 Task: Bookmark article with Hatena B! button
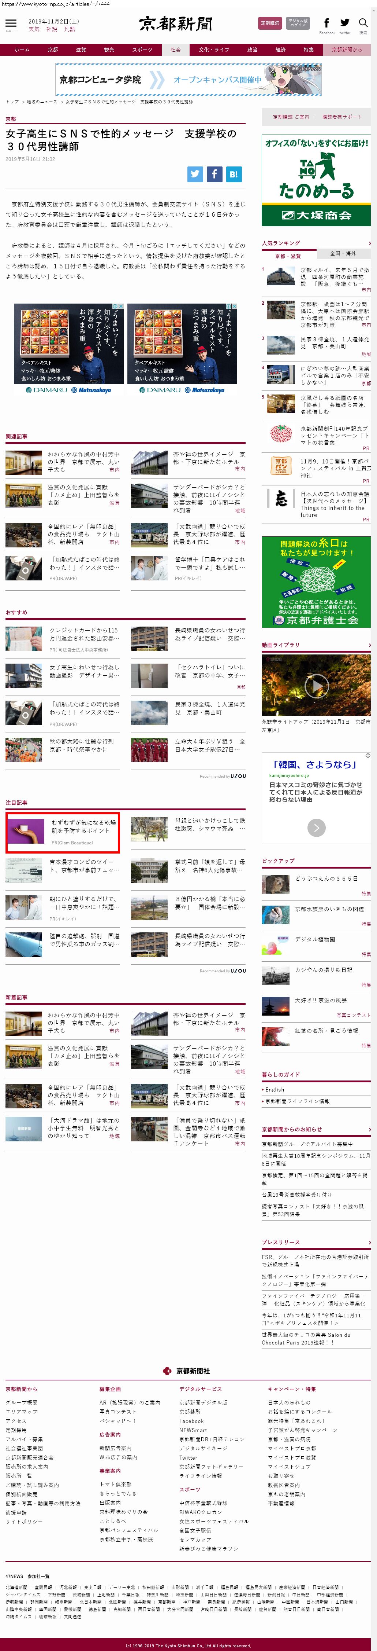[234, 174]
